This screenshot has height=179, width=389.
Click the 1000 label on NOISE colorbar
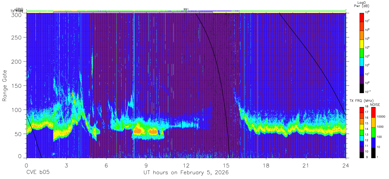pyautogui.click(x=380, y=127)
